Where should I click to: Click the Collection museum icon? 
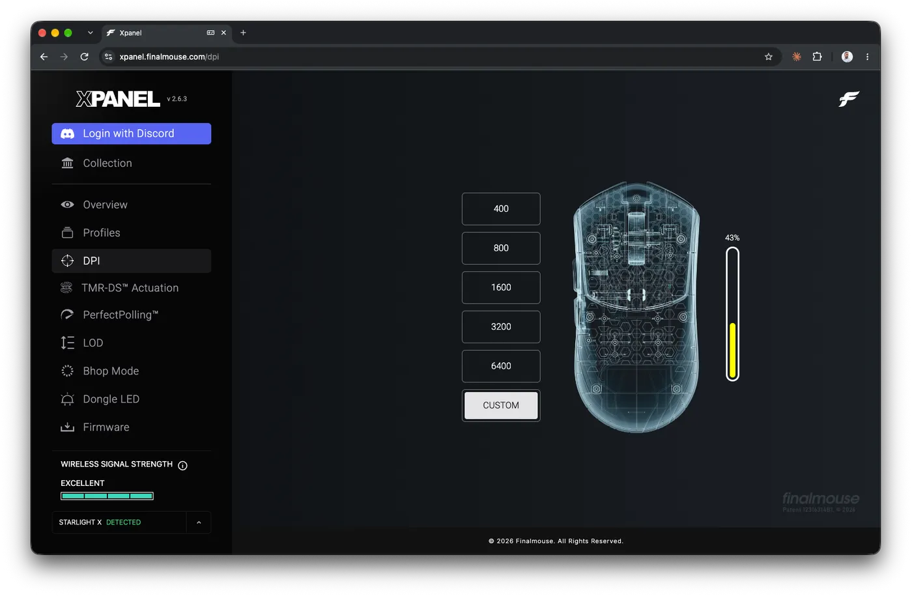[67, 163]
